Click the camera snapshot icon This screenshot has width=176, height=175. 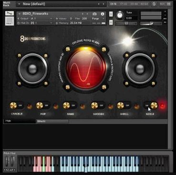click(94, 14)
